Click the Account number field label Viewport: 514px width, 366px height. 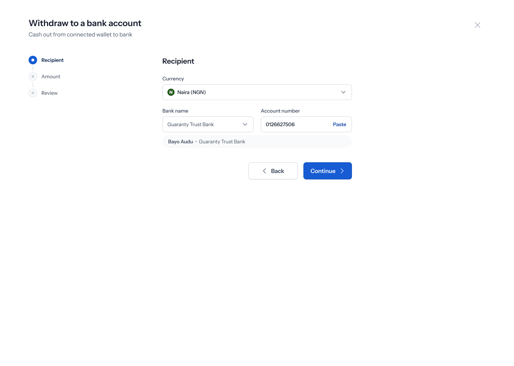[280, 111]
